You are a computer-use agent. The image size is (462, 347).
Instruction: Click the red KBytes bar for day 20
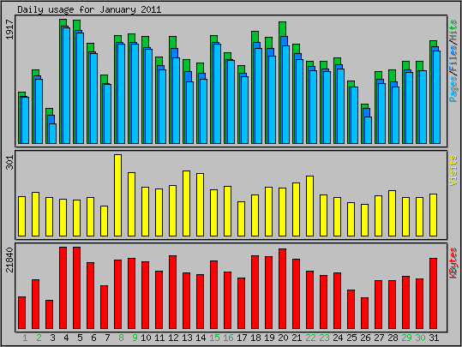click(x=283, y=289)
